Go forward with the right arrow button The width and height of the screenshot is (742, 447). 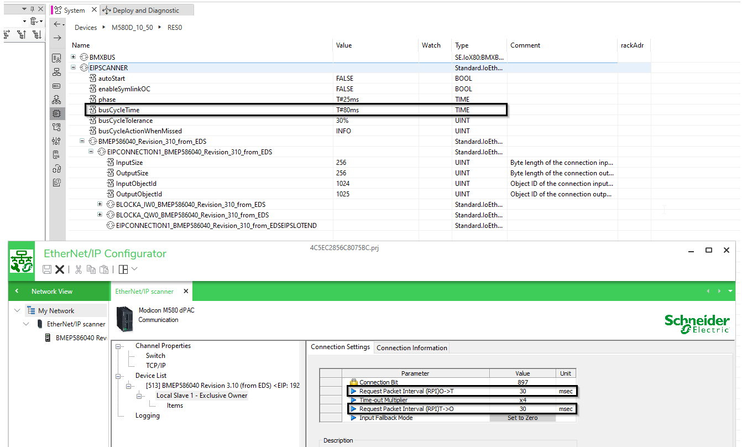click(57, 38)
